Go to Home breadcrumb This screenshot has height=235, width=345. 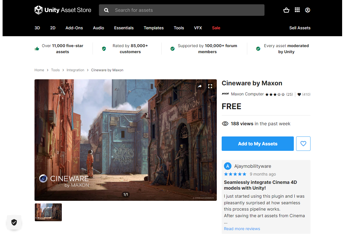[39, 70]
